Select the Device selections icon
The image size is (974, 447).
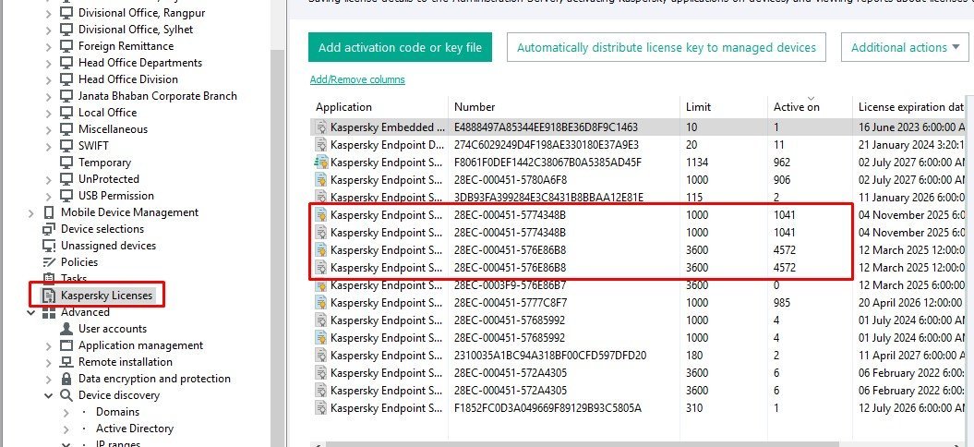click(49, 229)
